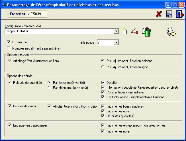
Task: Expand the Taille police dropdown
Action: click(116, 42)
